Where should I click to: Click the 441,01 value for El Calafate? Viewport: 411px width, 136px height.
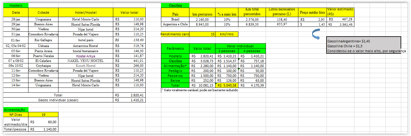[x=129, y=61]
